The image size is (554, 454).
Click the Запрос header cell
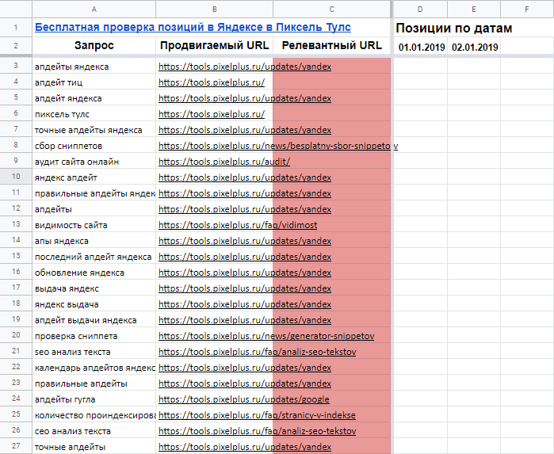coord(94,46)
